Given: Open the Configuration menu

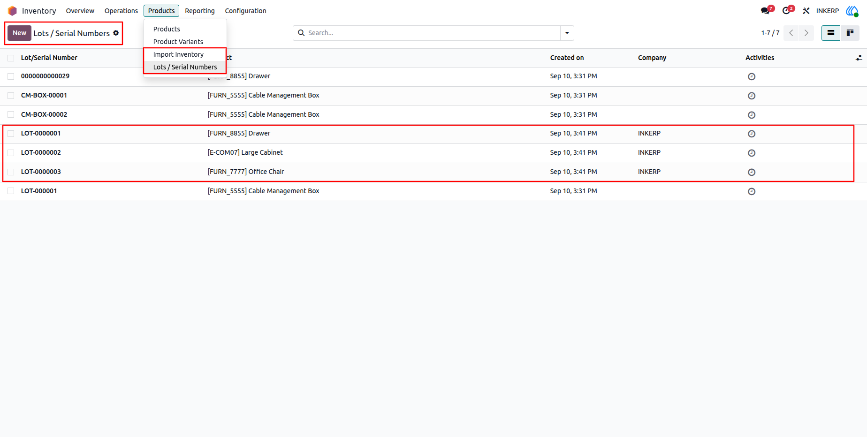Looking at the screenshot, I should 245,11.
